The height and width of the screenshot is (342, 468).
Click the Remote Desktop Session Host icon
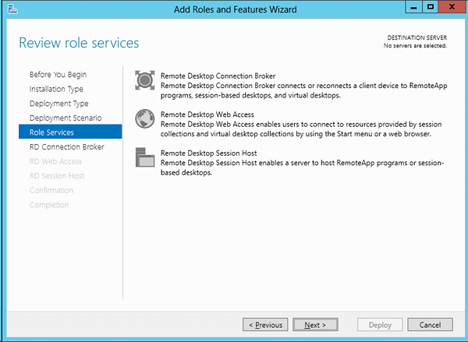coord(145,157)
